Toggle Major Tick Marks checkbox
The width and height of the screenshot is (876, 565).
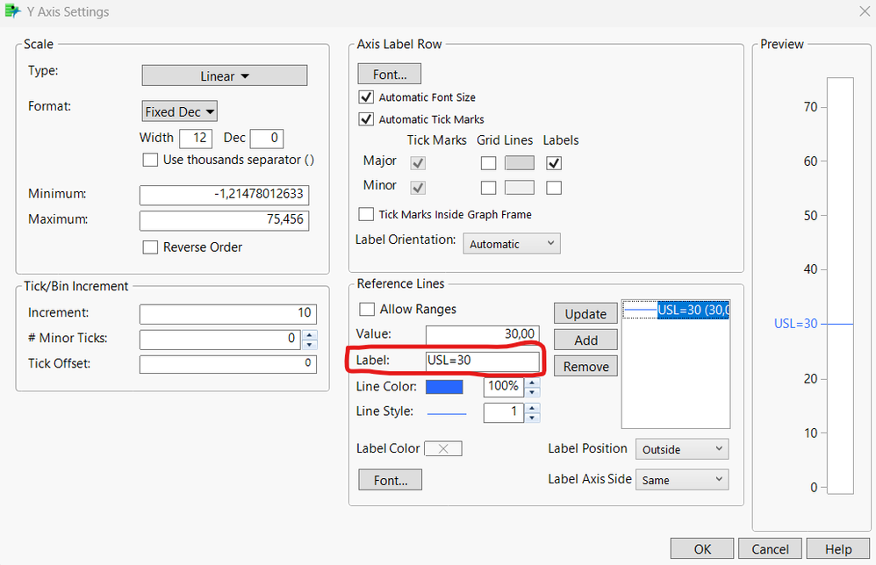click(418, 163)
